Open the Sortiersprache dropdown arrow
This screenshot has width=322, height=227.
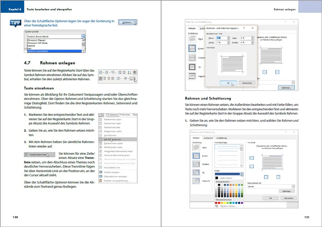pyautogui.click(x=83, y=37)
